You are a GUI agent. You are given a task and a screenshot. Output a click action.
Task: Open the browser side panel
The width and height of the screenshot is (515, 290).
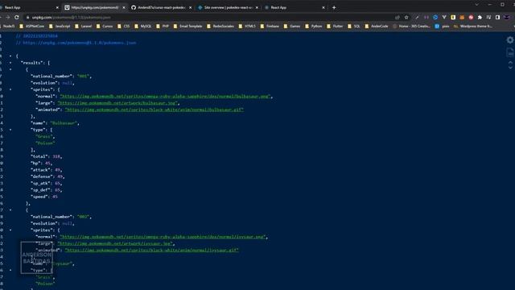(497, 17)
